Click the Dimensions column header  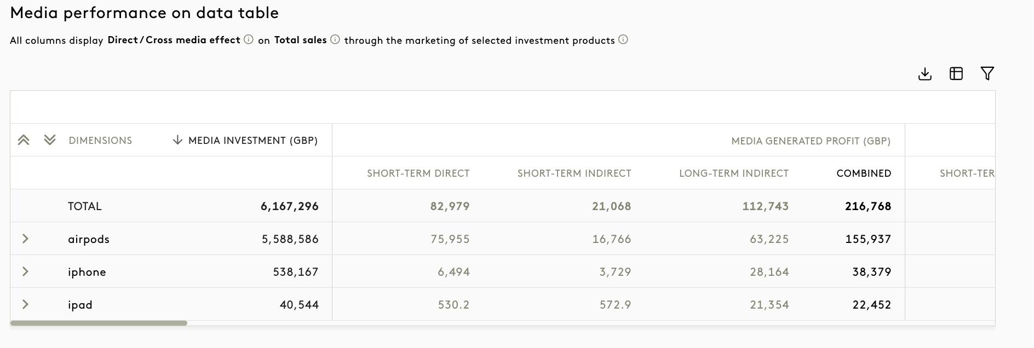click(100, 141)
